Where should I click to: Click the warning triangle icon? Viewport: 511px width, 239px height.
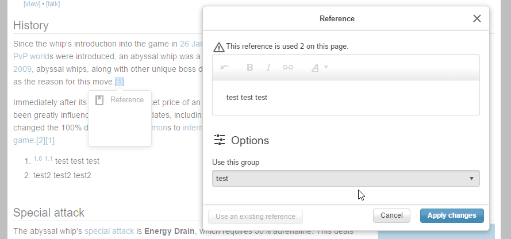click(x=218, y=47)
